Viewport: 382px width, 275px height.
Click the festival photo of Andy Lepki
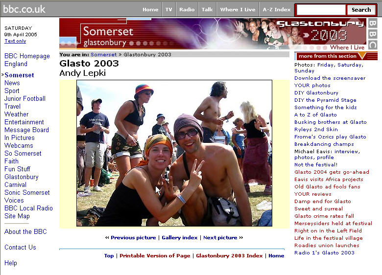(x=174, y=153)
